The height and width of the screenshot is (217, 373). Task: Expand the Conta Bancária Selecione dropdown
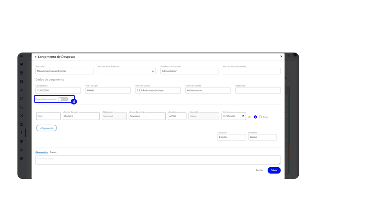point(147,116)
